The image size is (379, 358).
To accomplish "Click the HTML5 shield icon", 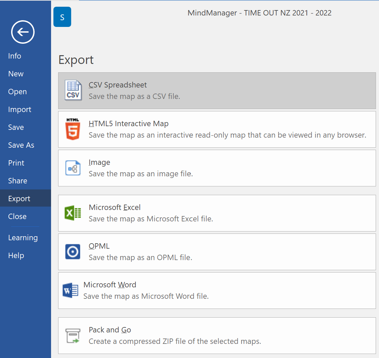I will (73, 129).
